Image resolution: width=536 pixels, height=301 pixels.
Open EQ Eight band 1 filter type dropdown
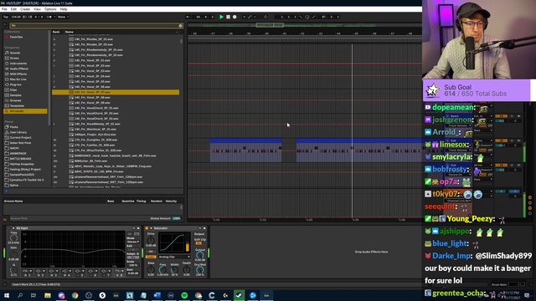click(27, 271)
